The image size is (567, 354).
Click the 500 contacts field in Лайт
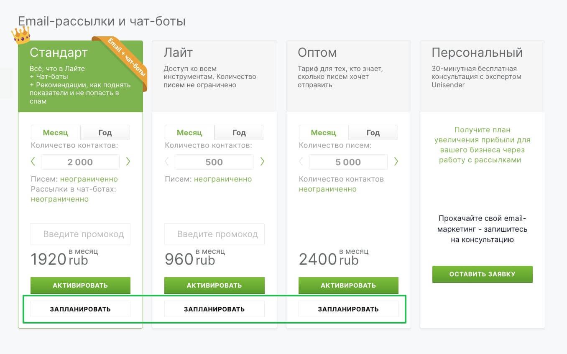coord(214,162)
